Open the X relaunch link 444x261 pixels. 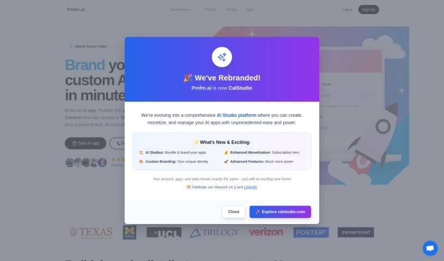(235, 187)
